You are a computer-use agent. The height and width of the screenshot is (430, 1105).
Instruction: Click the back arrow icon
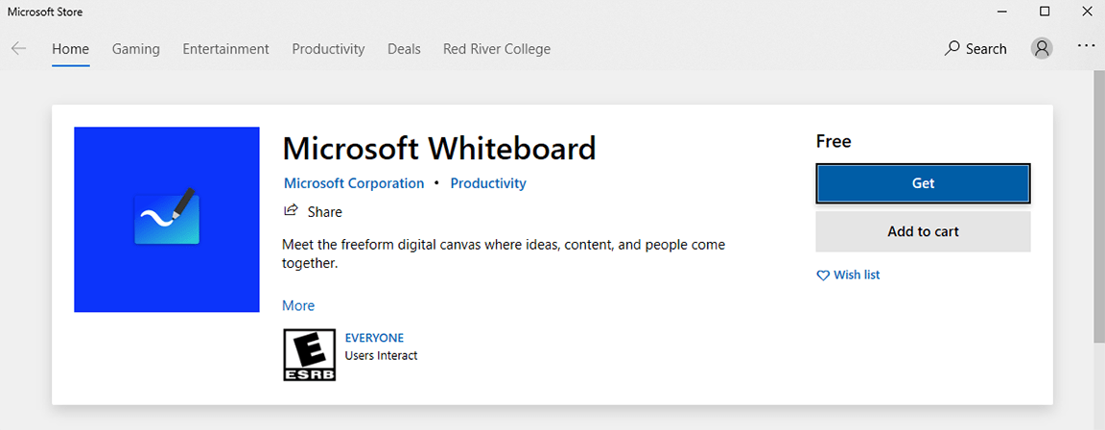pos(18,49)
